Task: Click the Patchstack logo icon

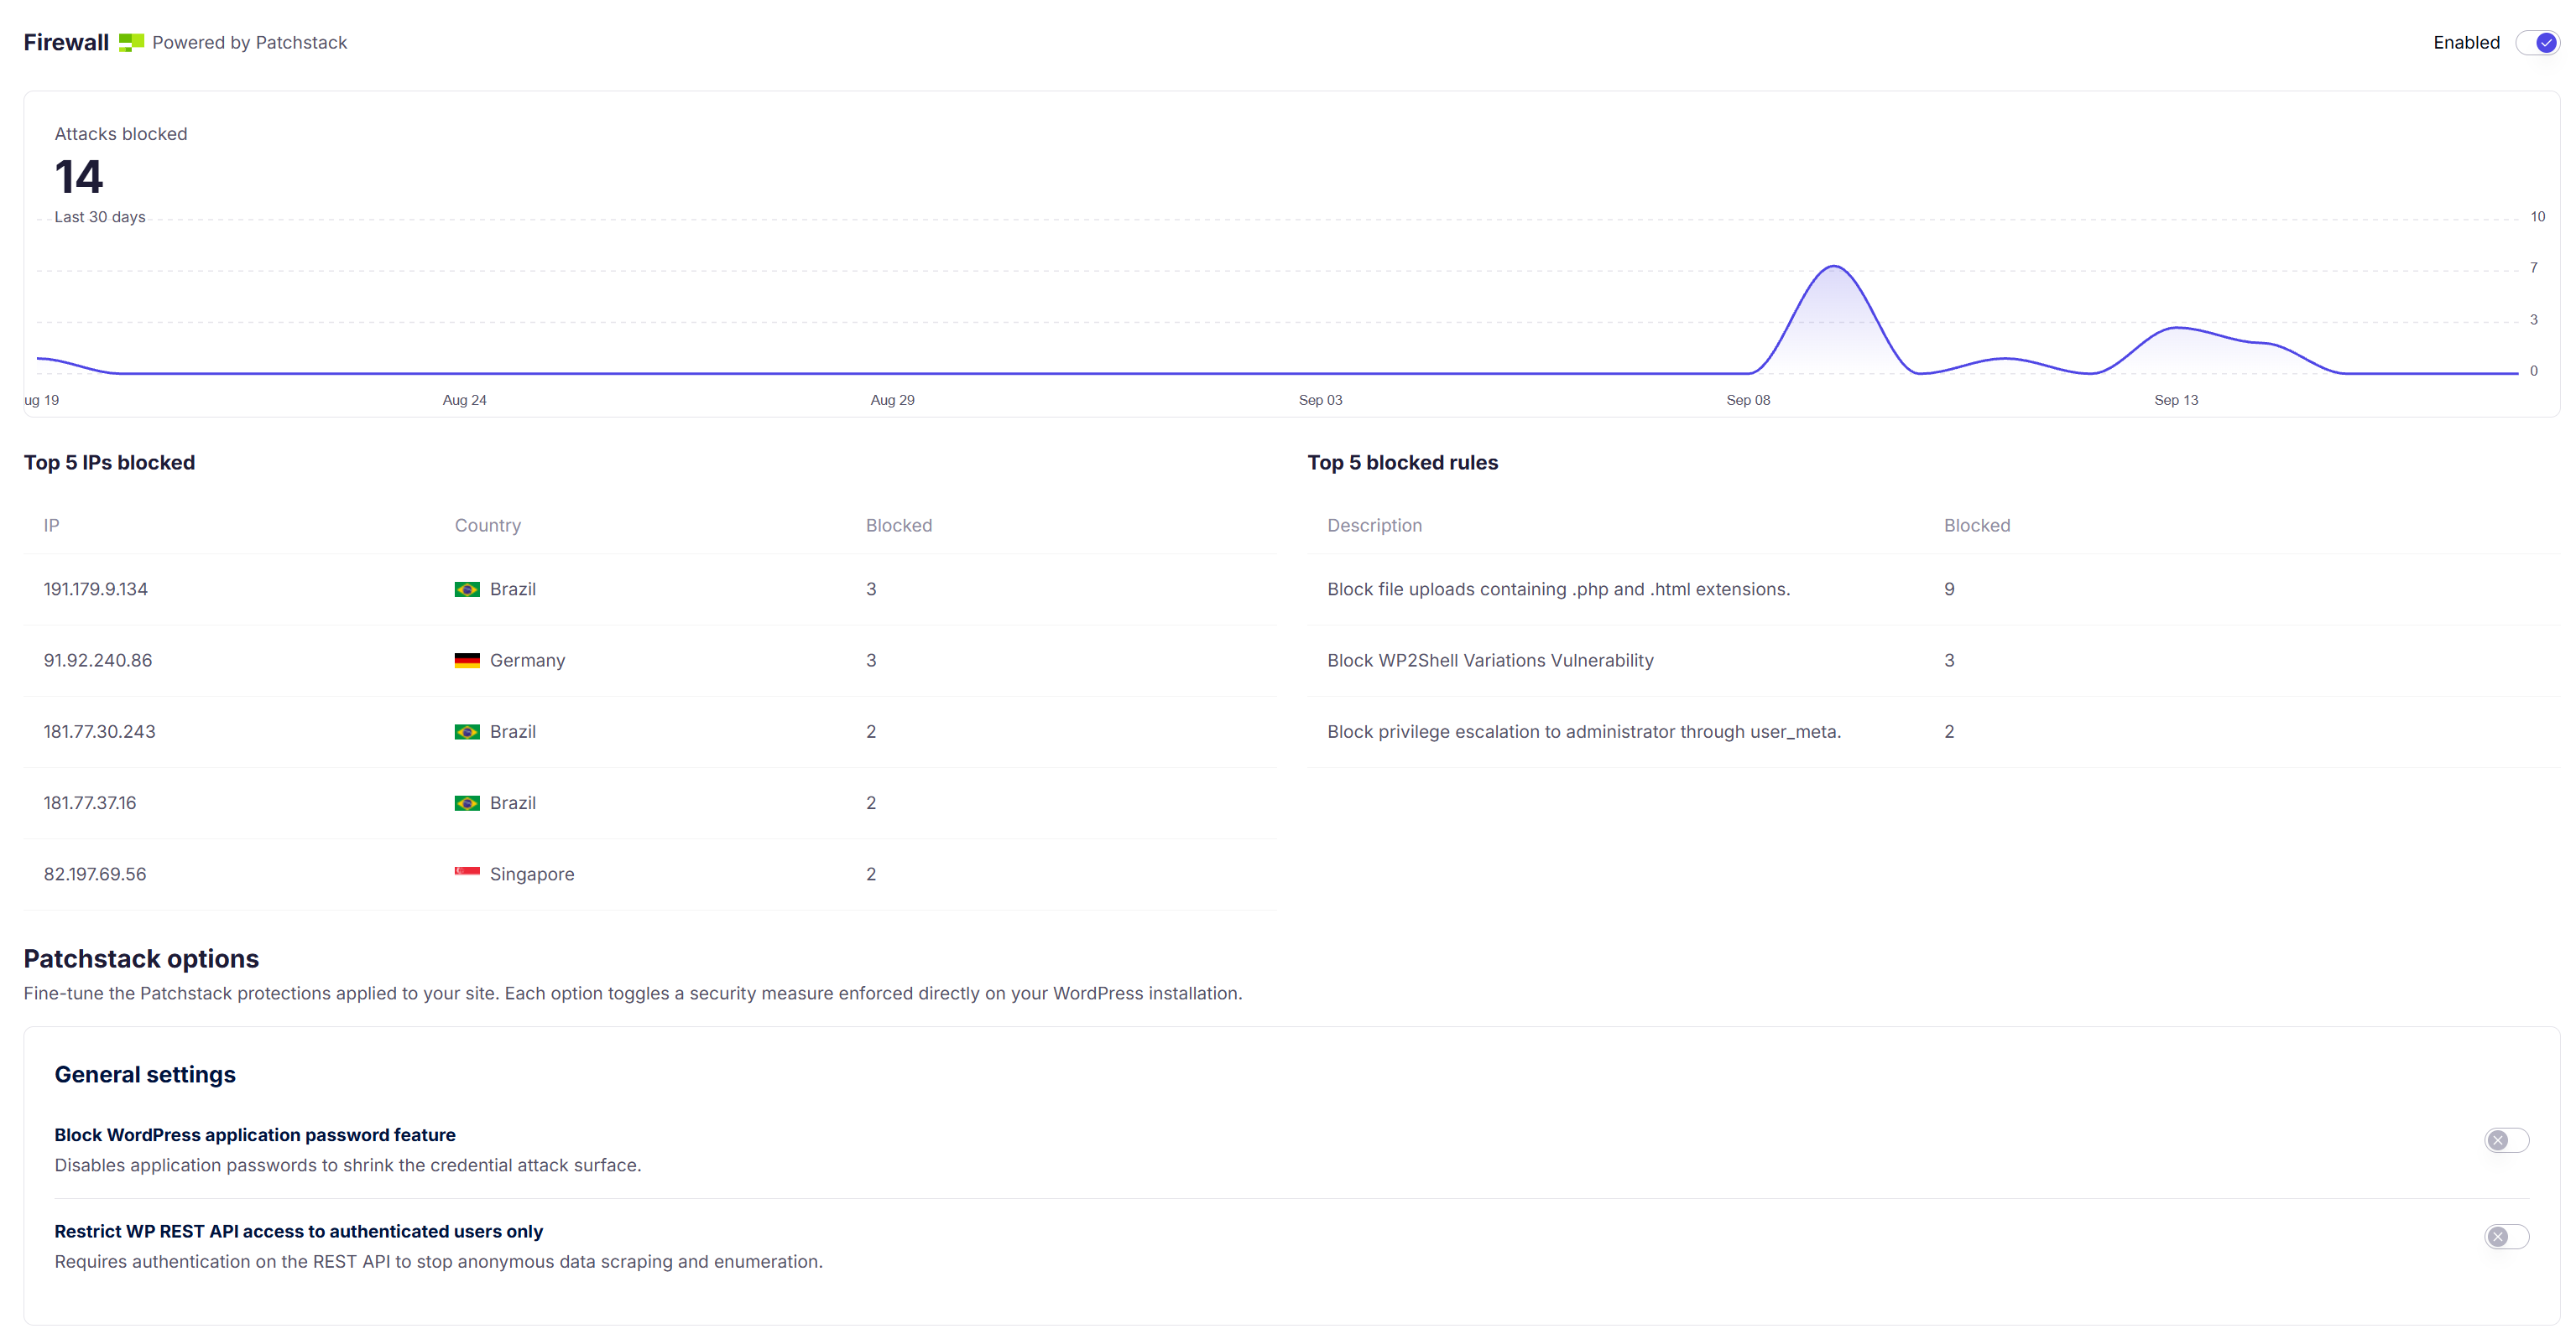Action: pyautogui.click(x=131, y=42)
